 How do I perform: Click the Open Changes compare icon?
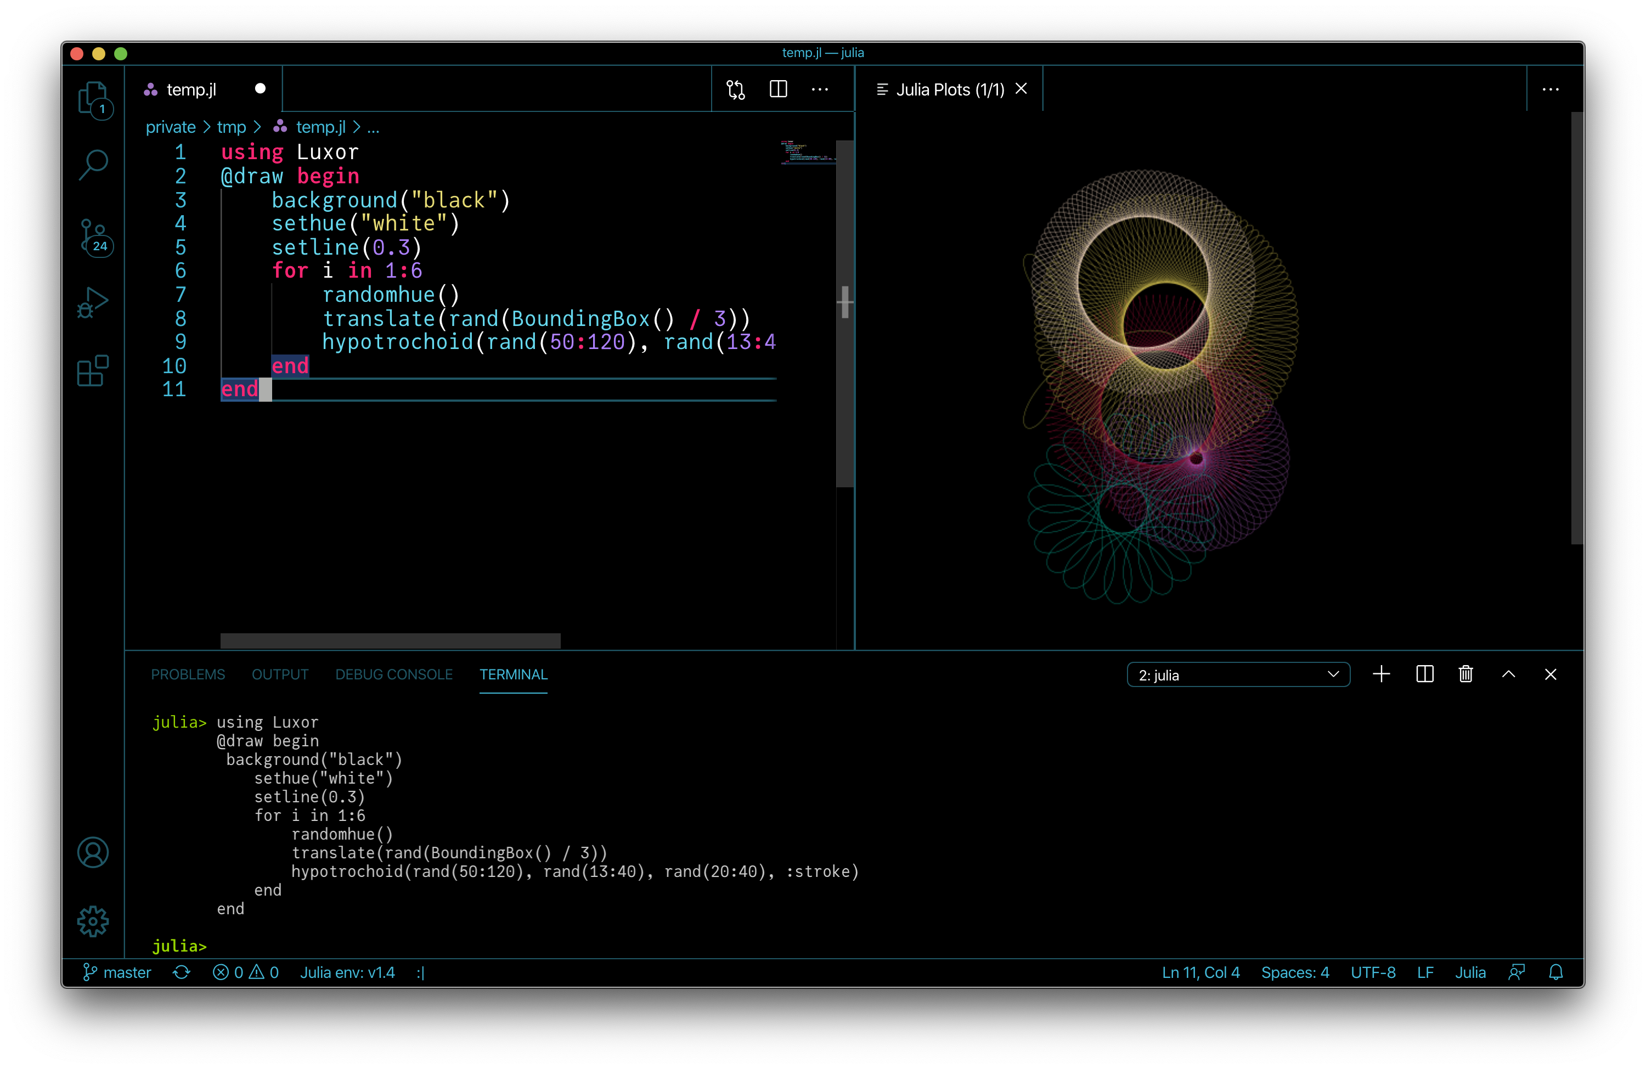point(735,90)
